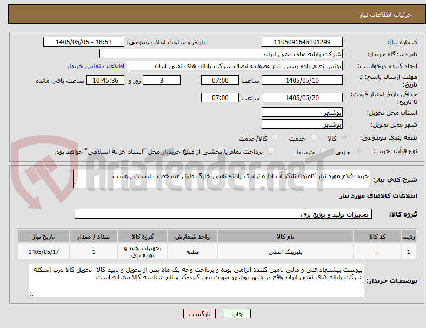Viewport: 426px width, 328px height.
Task: Click the نام کالا column header
Action: click(285, 237)
